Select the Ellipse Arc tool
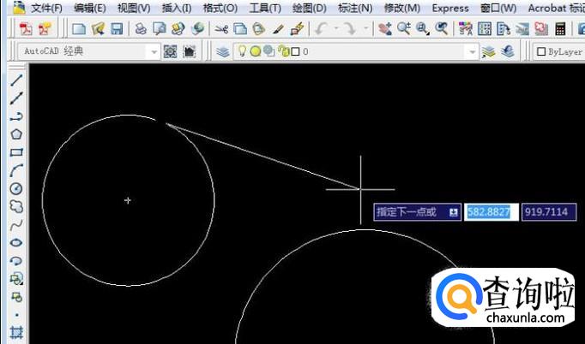Viewport: 585px width, 344px height. point(16,261)
